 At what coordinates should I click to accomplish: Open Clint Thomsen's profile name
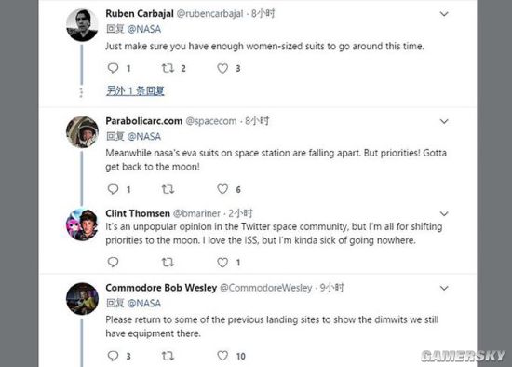(138, 213)
